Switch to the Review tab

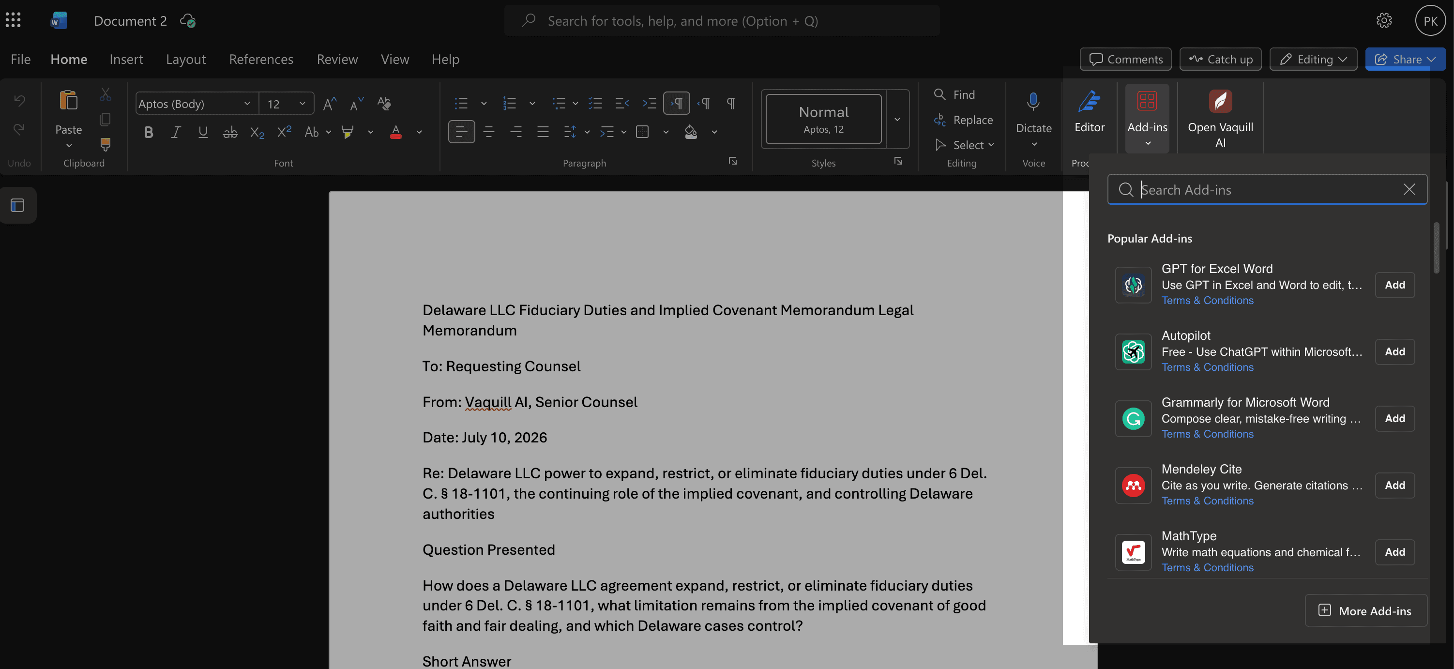pos(337,59)
